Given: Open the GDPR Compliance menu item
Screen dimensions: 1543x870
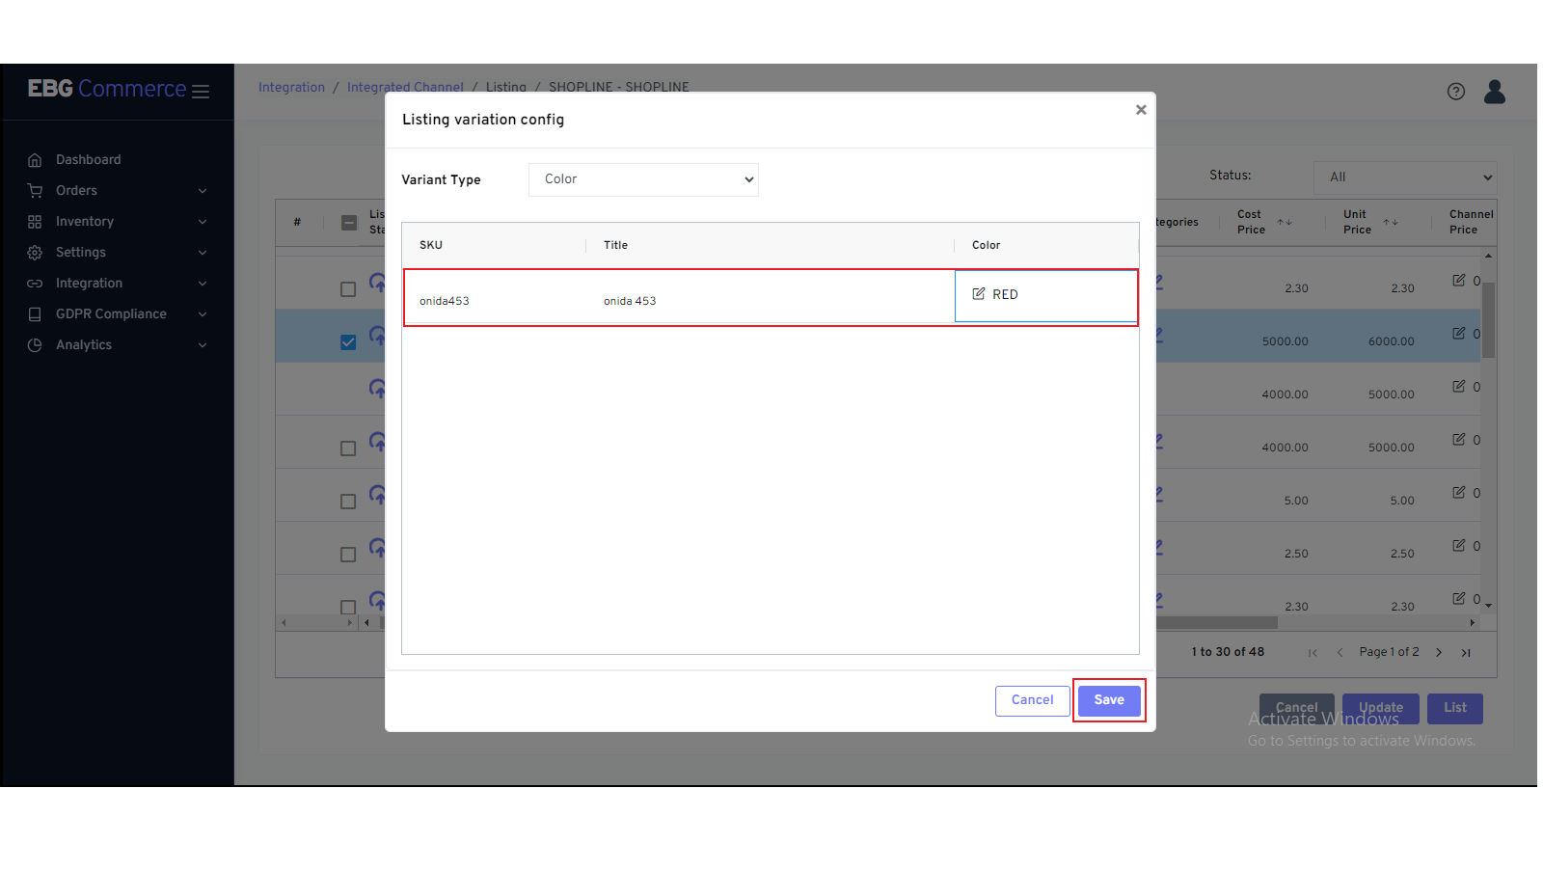Looking at the screenshot, I should point(111,314).
